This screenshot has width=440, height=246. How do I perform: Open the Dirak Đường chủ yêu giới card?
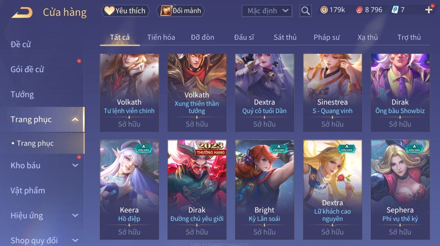197,190
